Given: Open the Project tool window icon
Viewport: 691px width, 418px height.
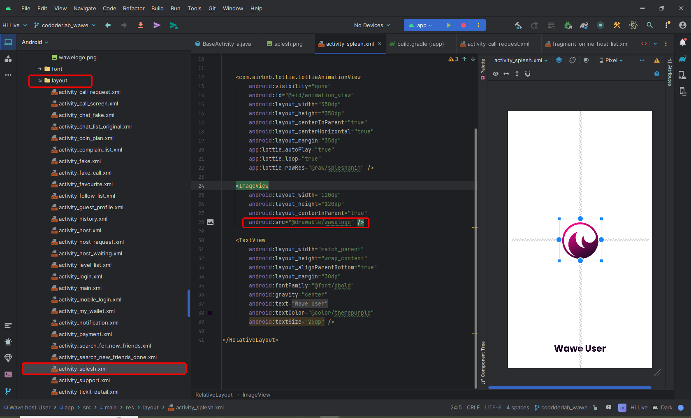Looking at the screenshot, I should coord(8,42).
